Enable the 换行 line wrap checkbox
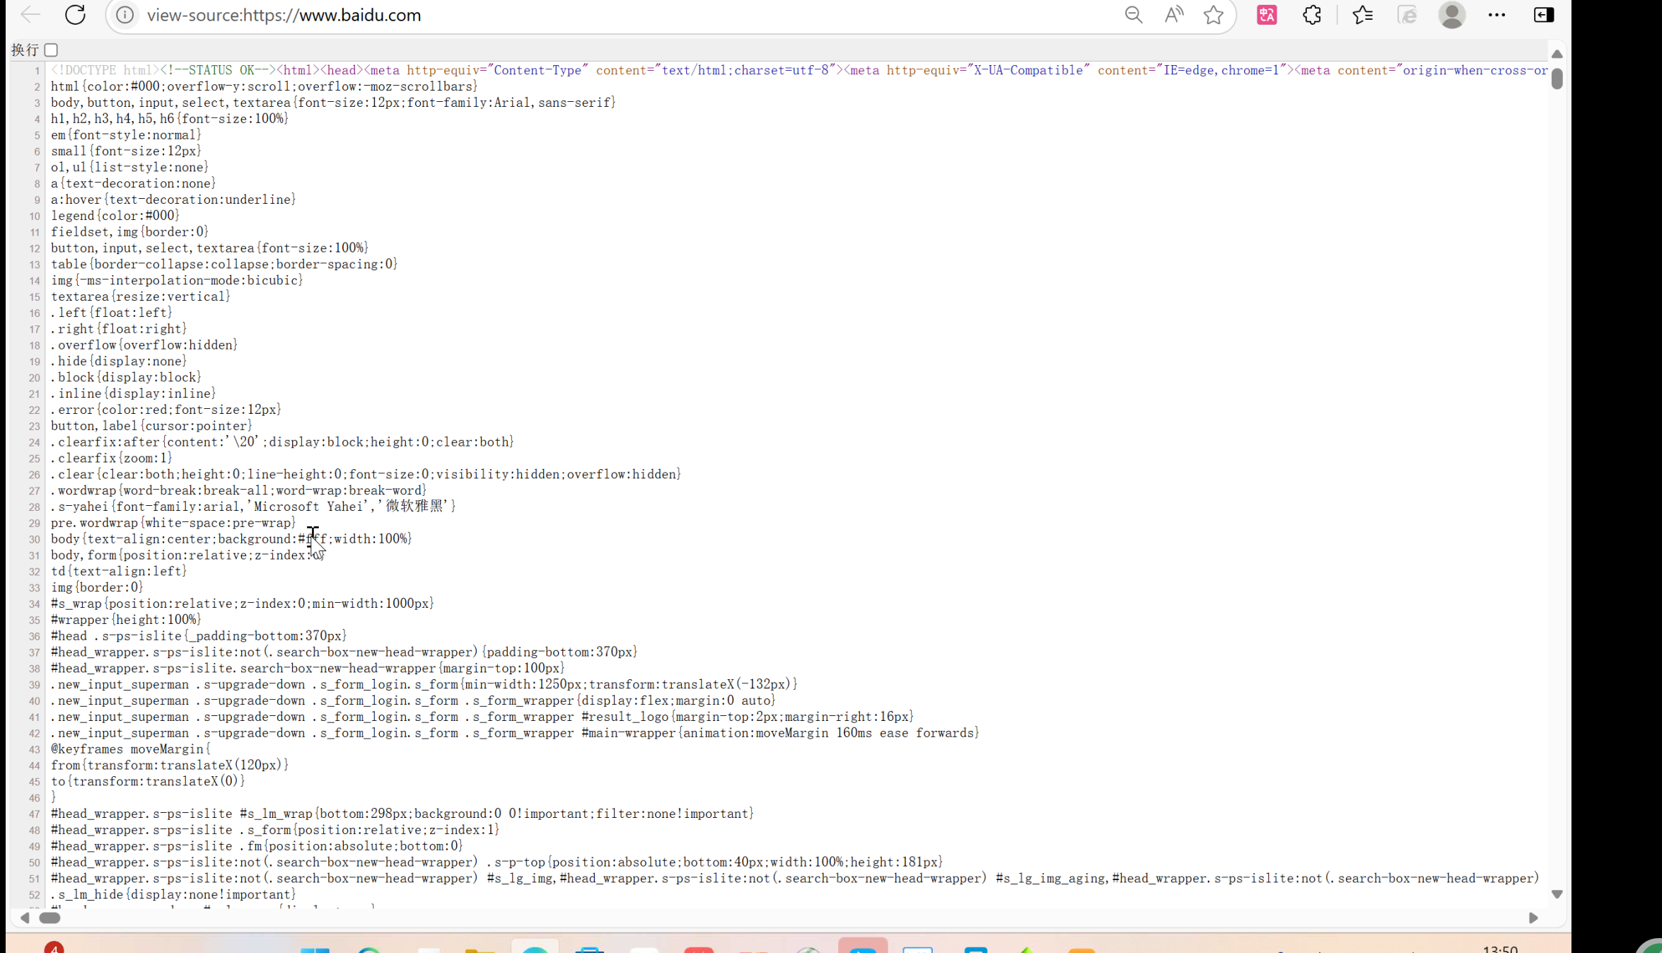This screenshot has width=1662, height=953. 51,50
